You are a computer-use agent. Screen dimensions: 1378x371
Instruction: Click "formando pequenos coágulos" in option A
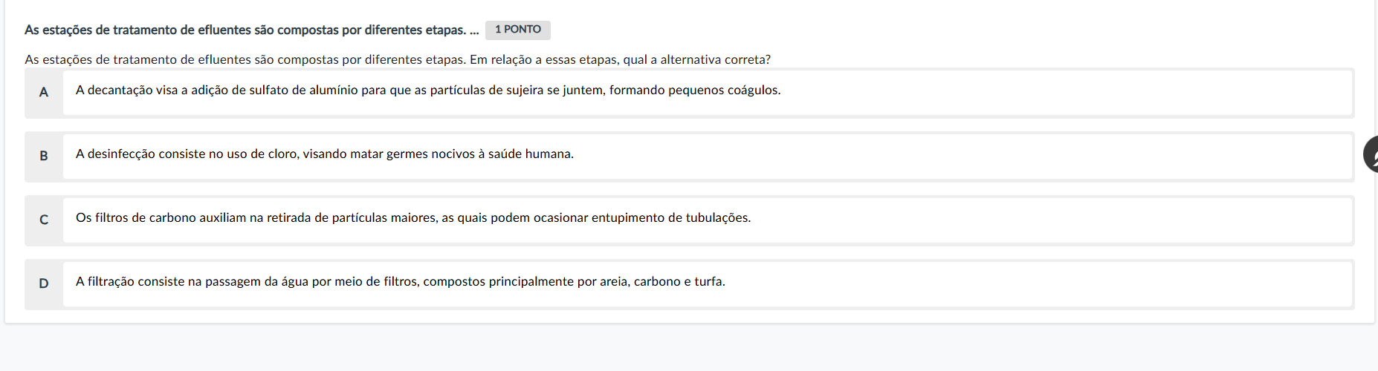coord(695,91)
